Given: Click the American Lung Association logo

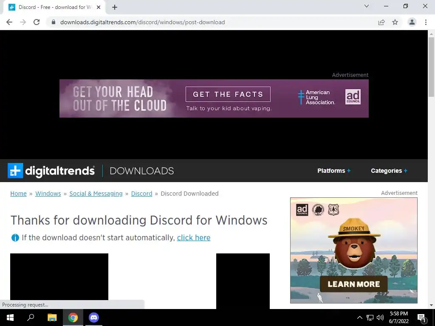Looking at the screenshot, I should coord(316,97).
